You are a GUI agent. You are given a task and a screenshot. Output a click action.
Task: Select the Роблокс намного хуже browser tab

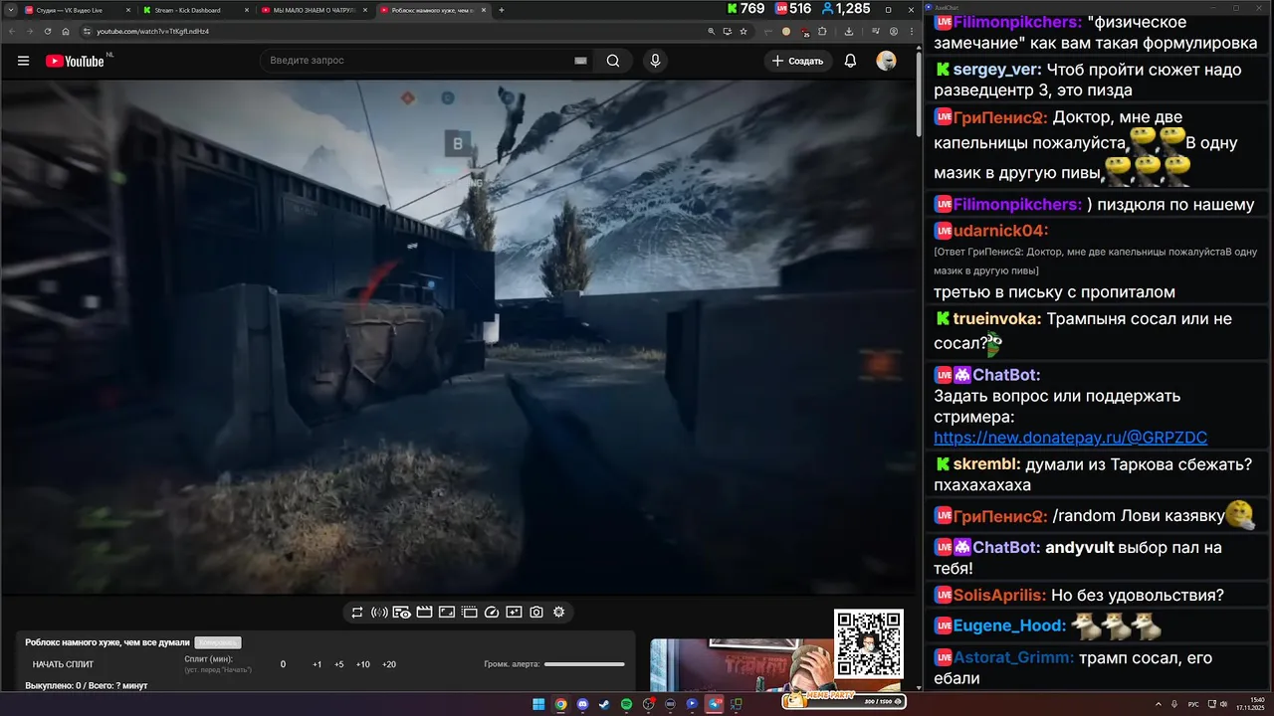coord(433,10)
